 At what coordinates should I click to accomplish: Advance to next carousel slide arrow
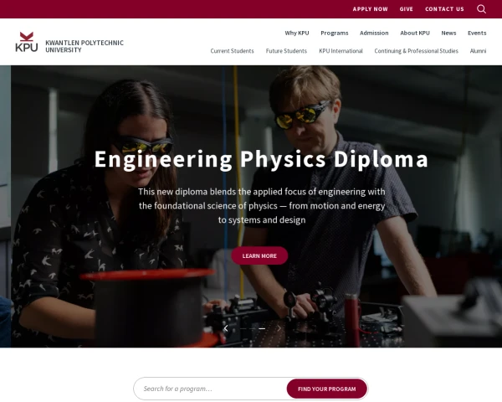tap(279, 328)
